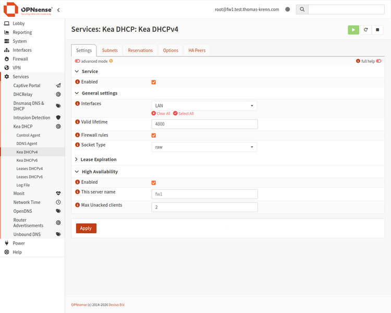Click the info icon next to Firewall rules

78,135
